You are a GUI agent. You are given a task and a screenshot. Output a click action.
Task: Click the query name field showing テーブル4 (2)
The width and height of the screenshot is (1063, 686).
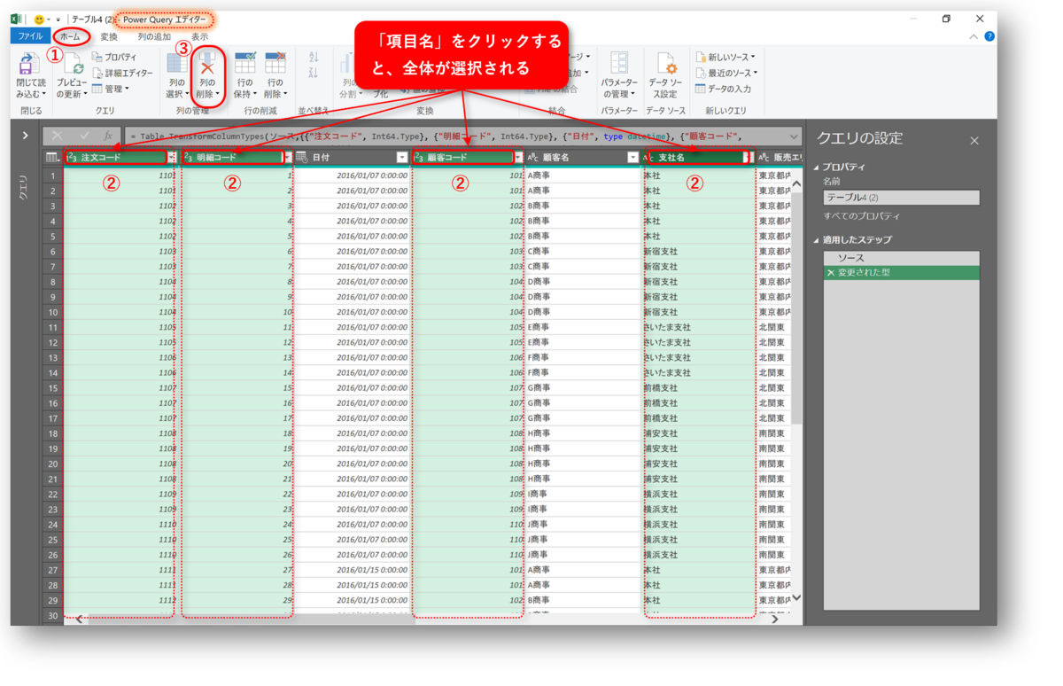click(x=901, y=197)
